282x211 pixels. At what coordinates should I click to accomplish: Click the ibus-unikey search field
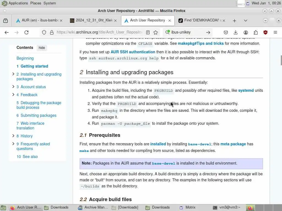(187, 32)
